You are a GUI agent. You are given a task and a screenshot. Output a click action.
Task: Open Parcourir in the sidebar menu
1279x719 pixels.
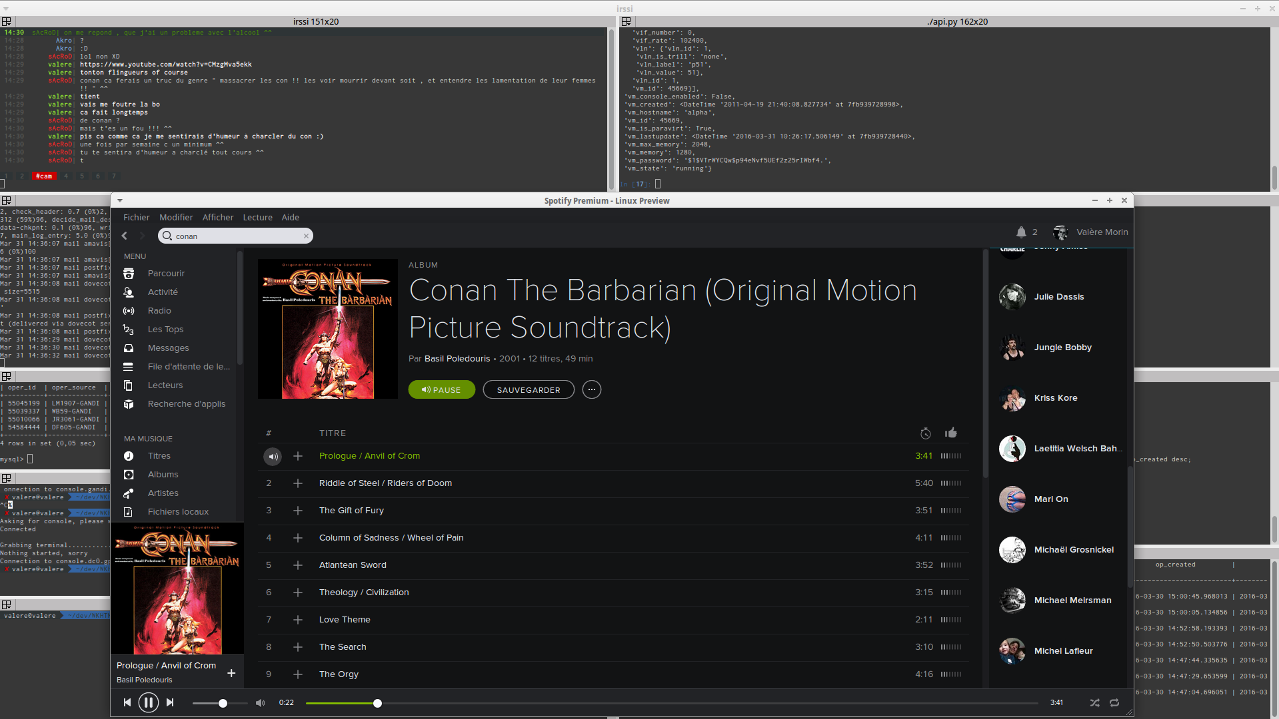coord(166,274)
